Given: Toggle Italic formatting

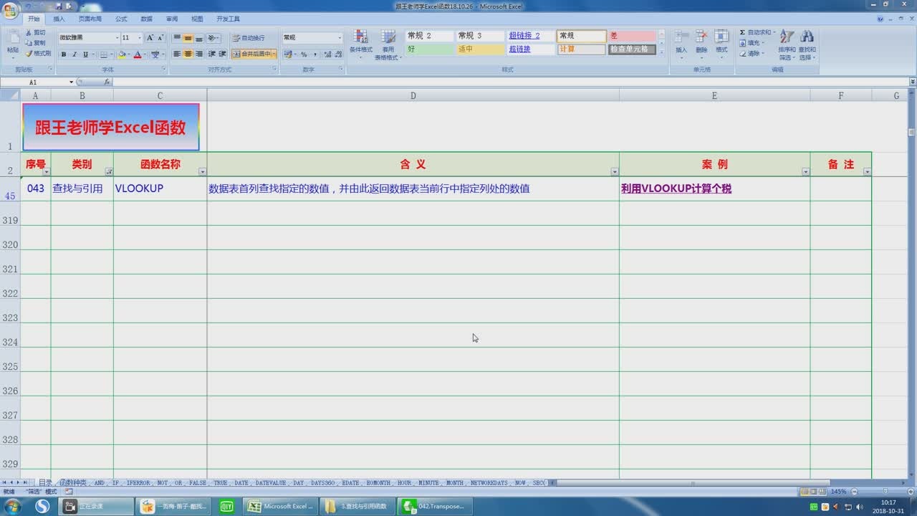Looking at the screenshot, I should (75, 54).
